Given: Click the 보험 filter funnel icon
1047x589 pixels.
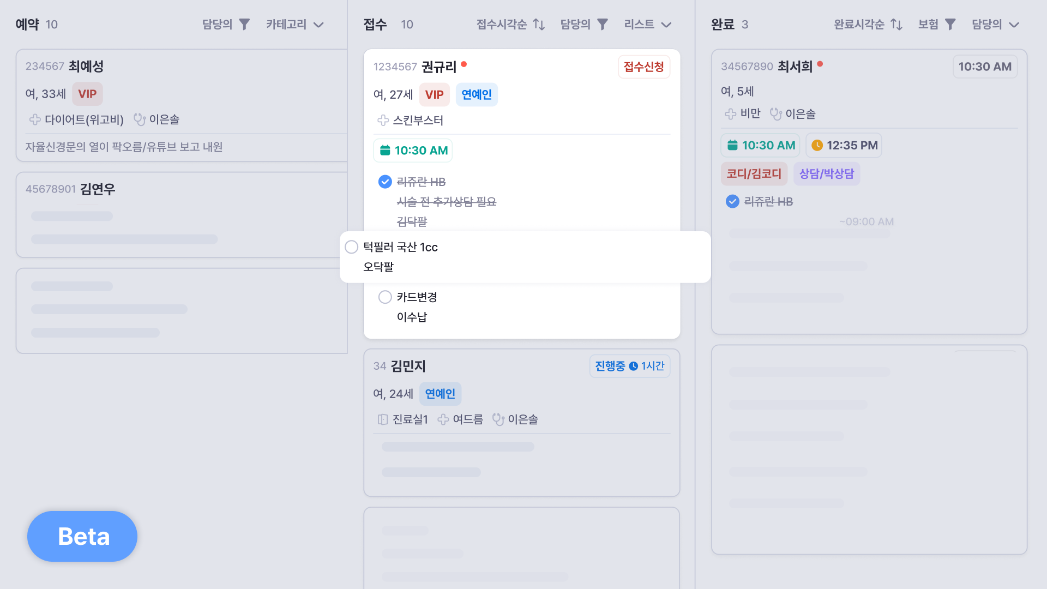Looking at the screenshot, I should [x=950, y=25].
